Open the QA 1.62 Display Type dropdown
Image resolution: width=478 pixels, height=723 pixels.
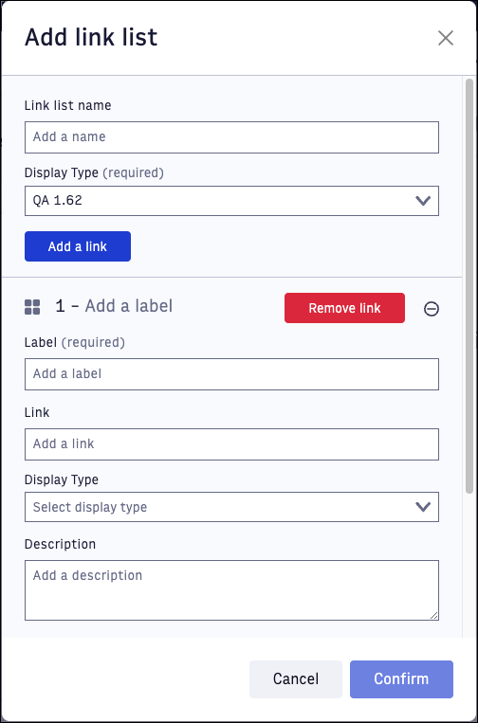pos(231,201)
